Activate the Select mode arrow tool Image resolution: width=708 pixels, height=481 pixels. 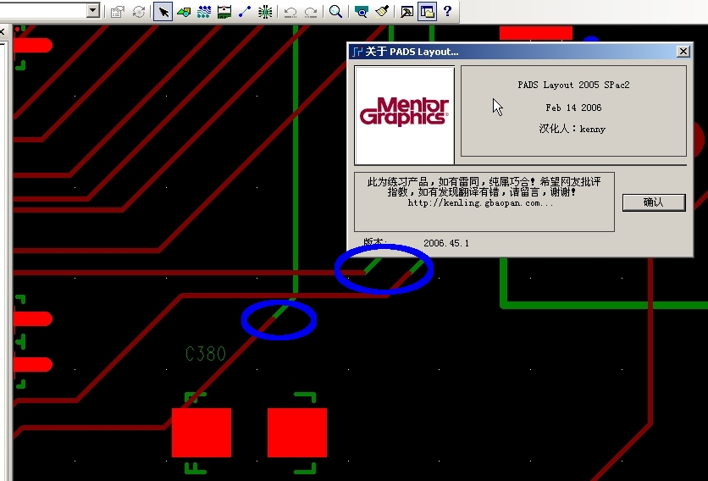(163, 12)
